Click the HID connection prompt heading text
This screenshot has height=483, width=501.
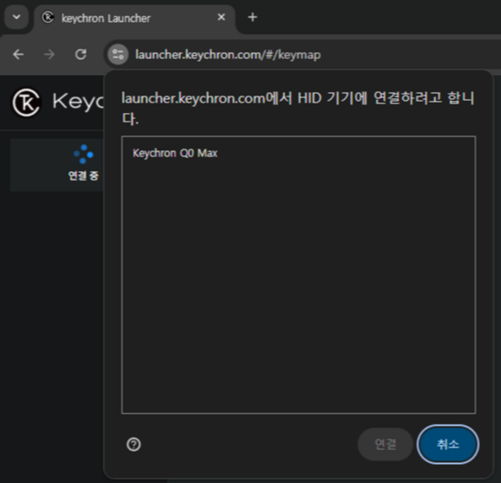(x=298, y=108)
